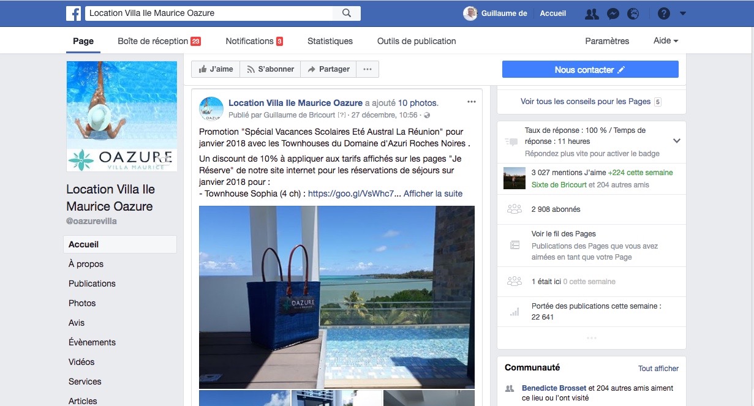
Task: Open the Messenger icon
Action: [x=613, y=13]
